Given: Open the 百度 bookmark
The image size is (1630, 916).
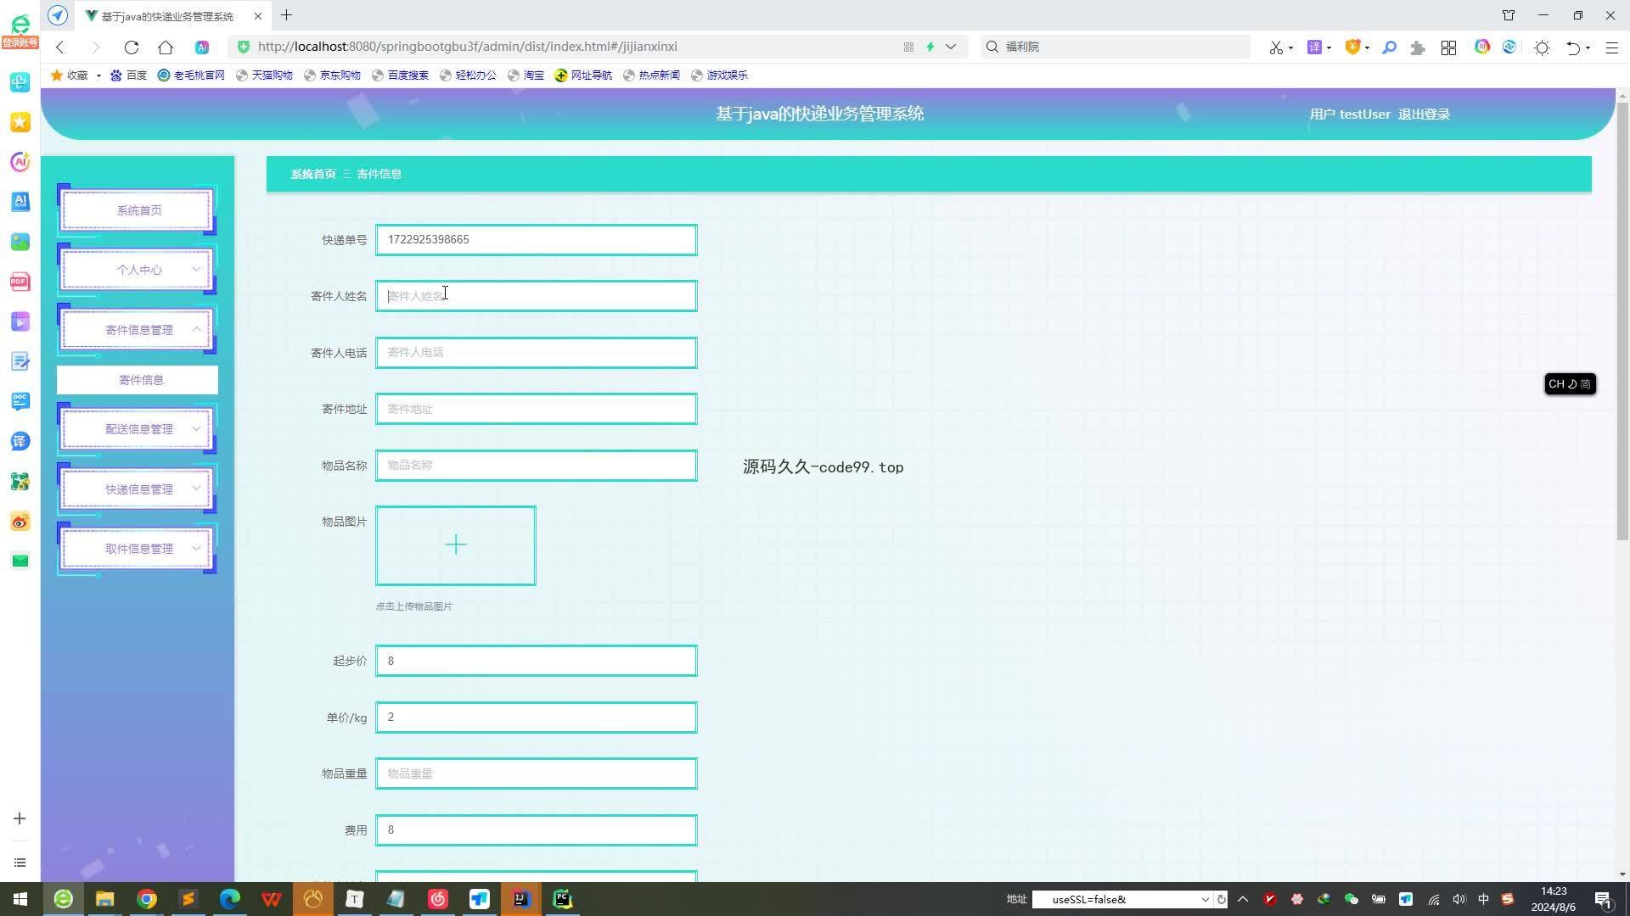Looking at the screenshot, I should [129, 75].
